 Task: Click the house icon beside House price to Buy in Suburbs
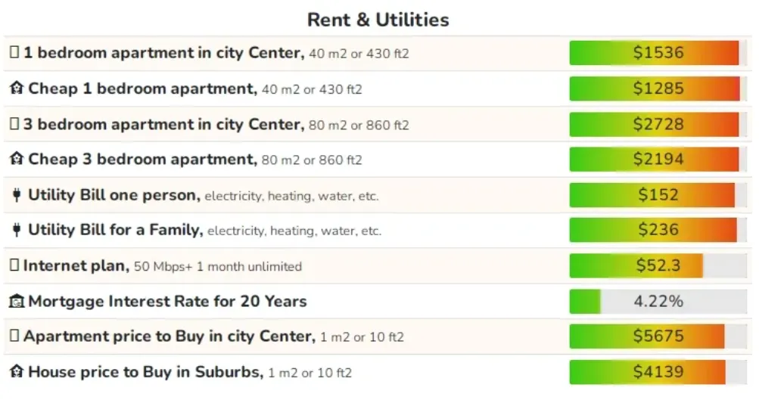(x=17, y=372)
